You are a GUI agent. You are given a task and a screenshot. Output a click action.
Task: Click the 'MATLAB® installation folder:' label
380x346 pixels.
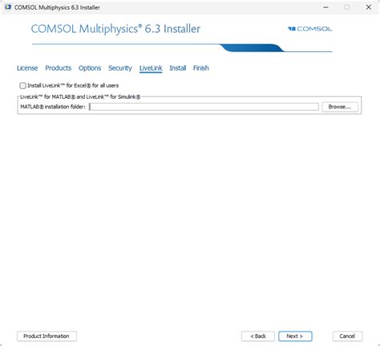[x=53, y=107]
